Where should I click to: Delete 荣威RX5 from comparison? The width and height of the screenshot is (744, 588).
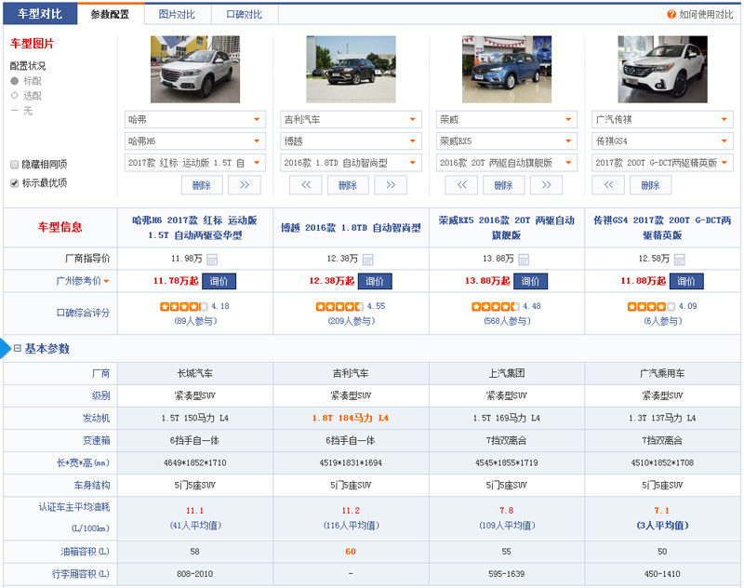click(x=504, y=185)
